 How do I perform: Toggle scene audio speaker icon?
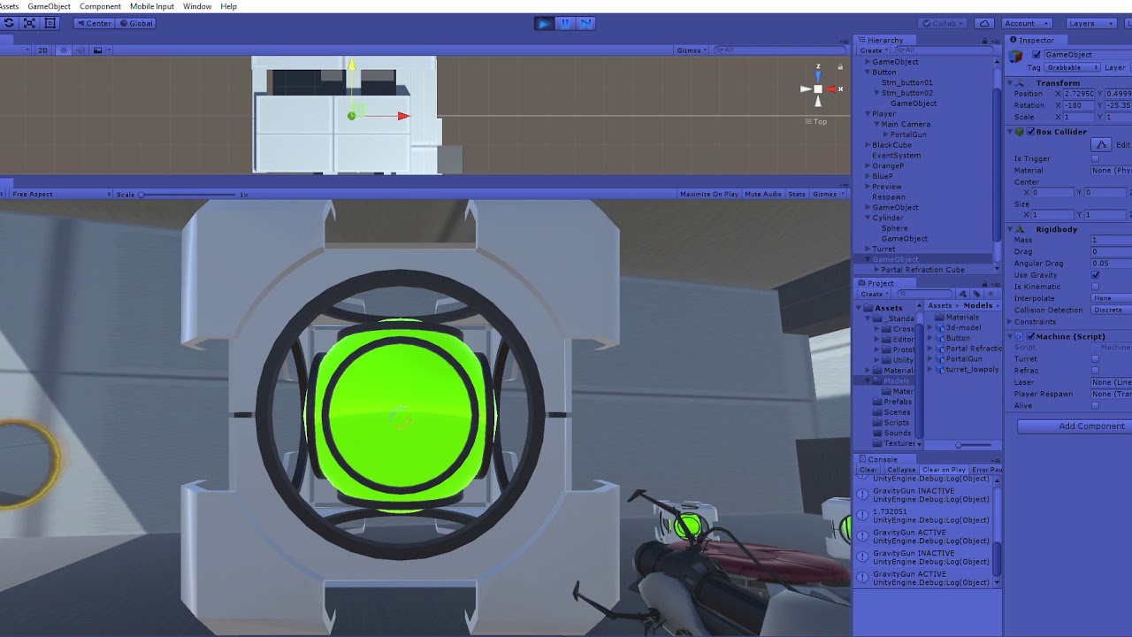coord(80,50)
